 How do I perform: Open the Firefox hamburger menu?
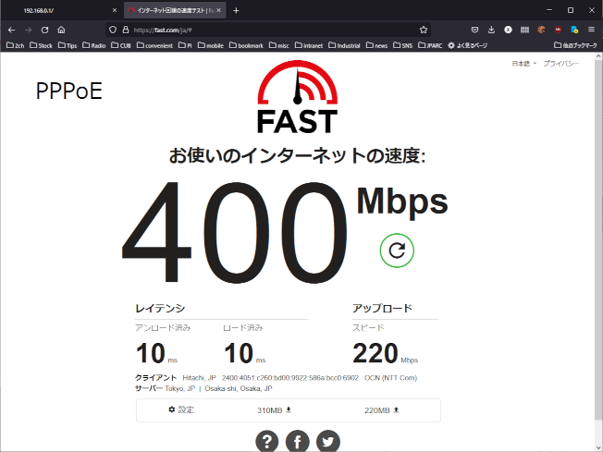pos(592,30)
